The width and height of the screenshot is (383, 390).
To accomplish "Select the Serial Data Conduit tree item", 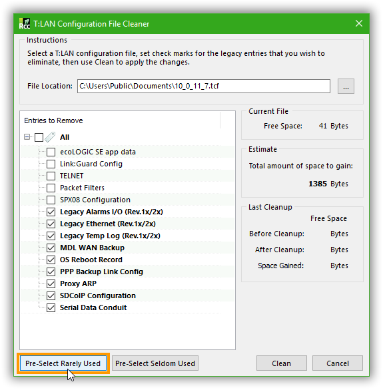I will pyautogui.click(x=93, y=307).
